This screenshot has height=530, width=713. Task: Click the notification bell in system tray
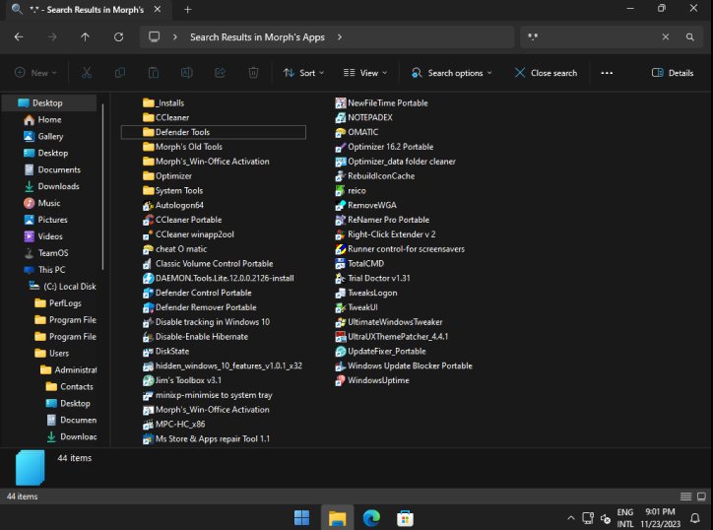click(x=695, y=518)
